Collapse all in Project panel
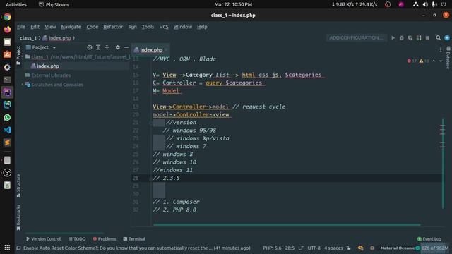The height and width of the screenshot is (254, 452). pos(107,47)
